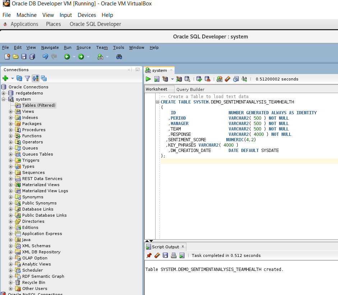Open the Explain Plan dropdown arrow

[172, 79]
